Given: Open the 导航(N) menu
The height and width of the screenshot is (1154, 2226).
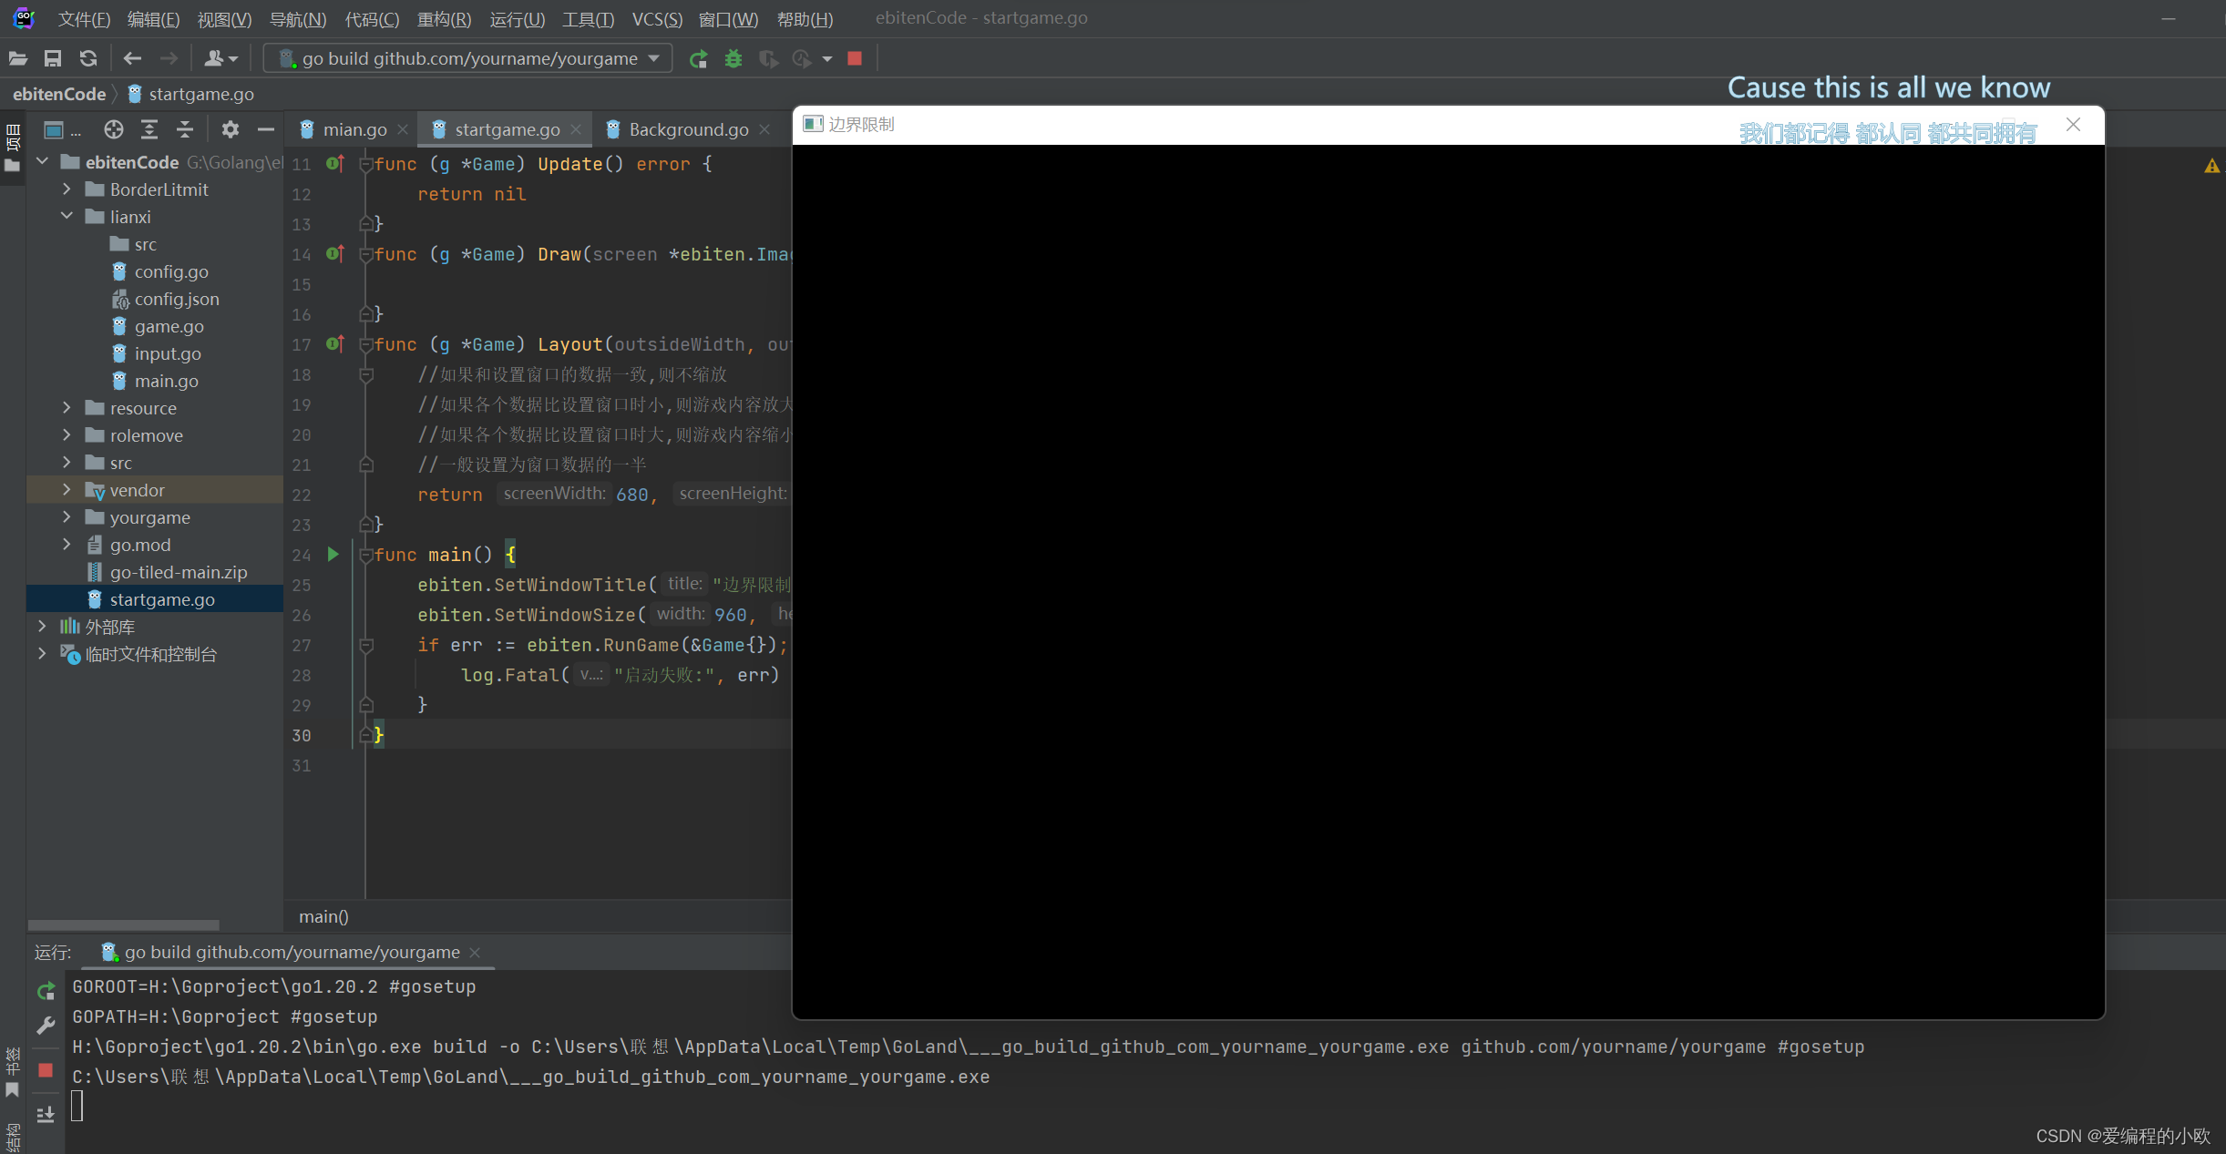Looking at the screenshot, I should pyautogui.click(x=298, y=19).
